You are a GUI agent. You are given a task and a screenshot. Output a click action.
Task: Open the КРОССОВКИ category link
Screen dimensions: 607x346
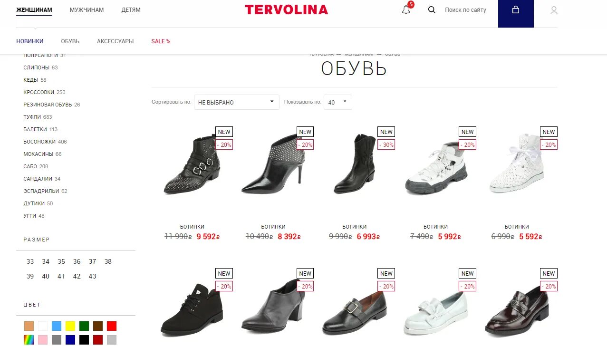coord(39,92)
